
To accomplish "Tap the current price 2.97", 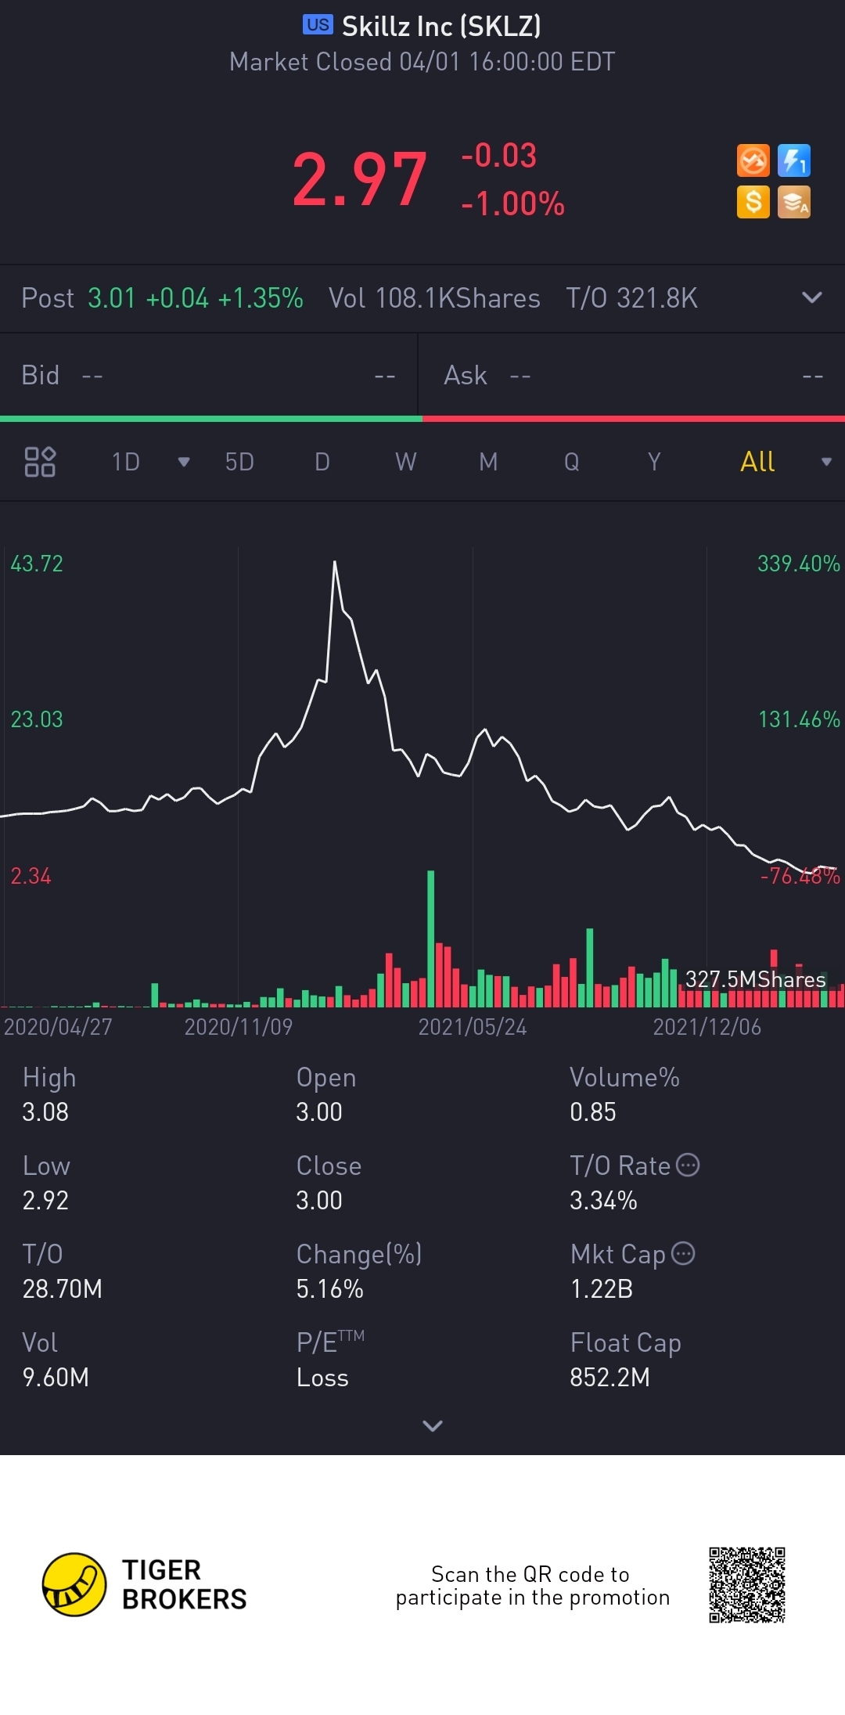I will coord(360,180).
